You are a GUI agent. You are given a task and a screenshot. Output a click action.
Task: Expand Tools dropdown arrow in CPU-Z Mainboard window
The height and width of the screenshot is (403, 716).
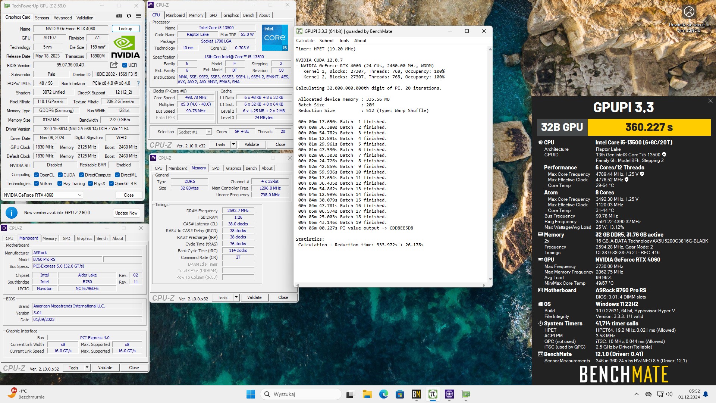pyautogui.click(x=87, y=368)
